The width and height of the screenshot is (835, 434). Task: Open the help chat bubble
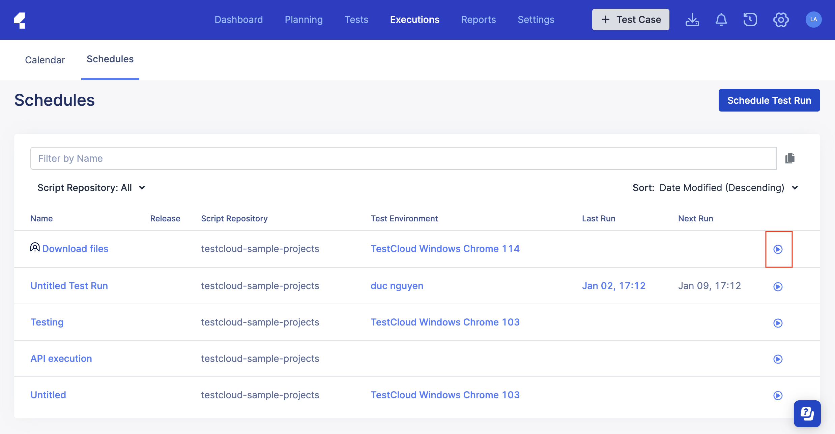point(808,413)
